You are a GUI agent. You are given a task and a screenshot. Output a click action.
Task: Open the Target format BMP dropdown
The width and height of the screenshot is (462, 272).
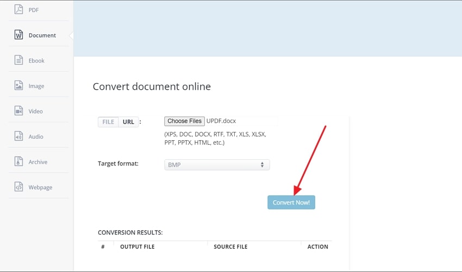[x=217, y=165]
